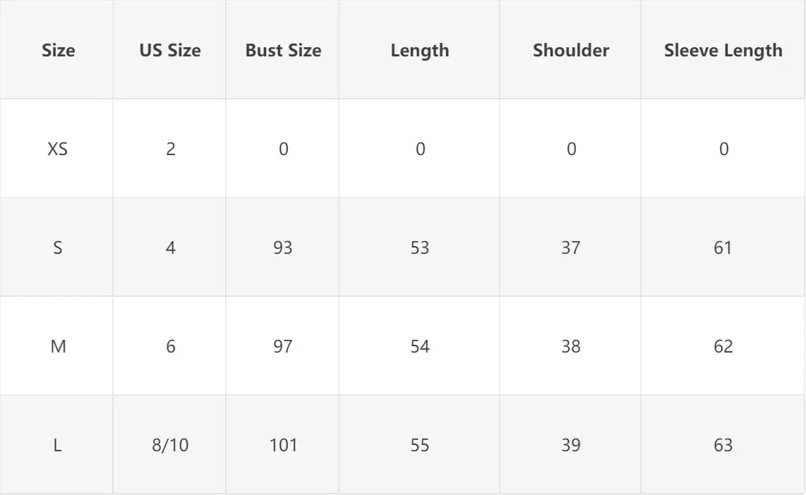The image size is (806, 495).
Task: Click the sleeve length value 61
Action: [723, 248]
